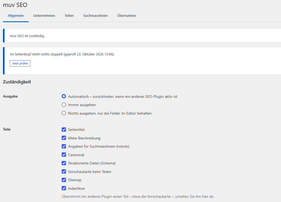Click the Jetzt prüfen button
The image size is (281, 202).
[20, 63]
